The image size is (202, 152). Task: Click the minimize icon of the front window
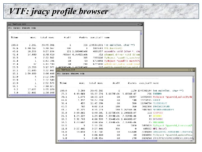190,70
